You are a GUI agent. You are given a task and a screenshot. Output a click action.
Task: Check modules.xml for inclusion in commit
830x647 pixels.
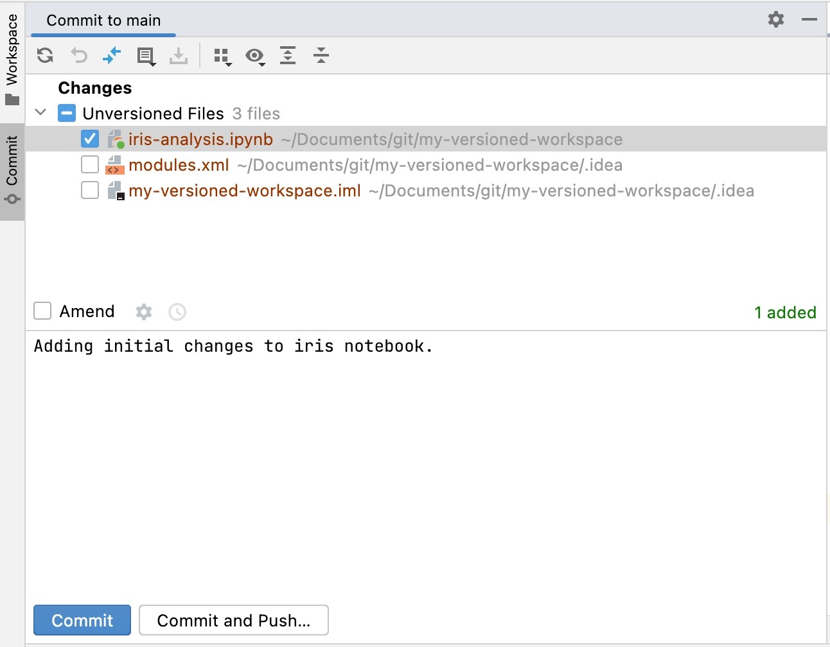[89, 164]
